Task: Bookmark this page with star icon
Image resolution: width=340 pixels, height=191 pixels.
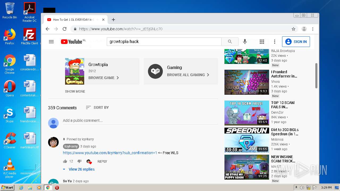Action: (x=294, y=29)
